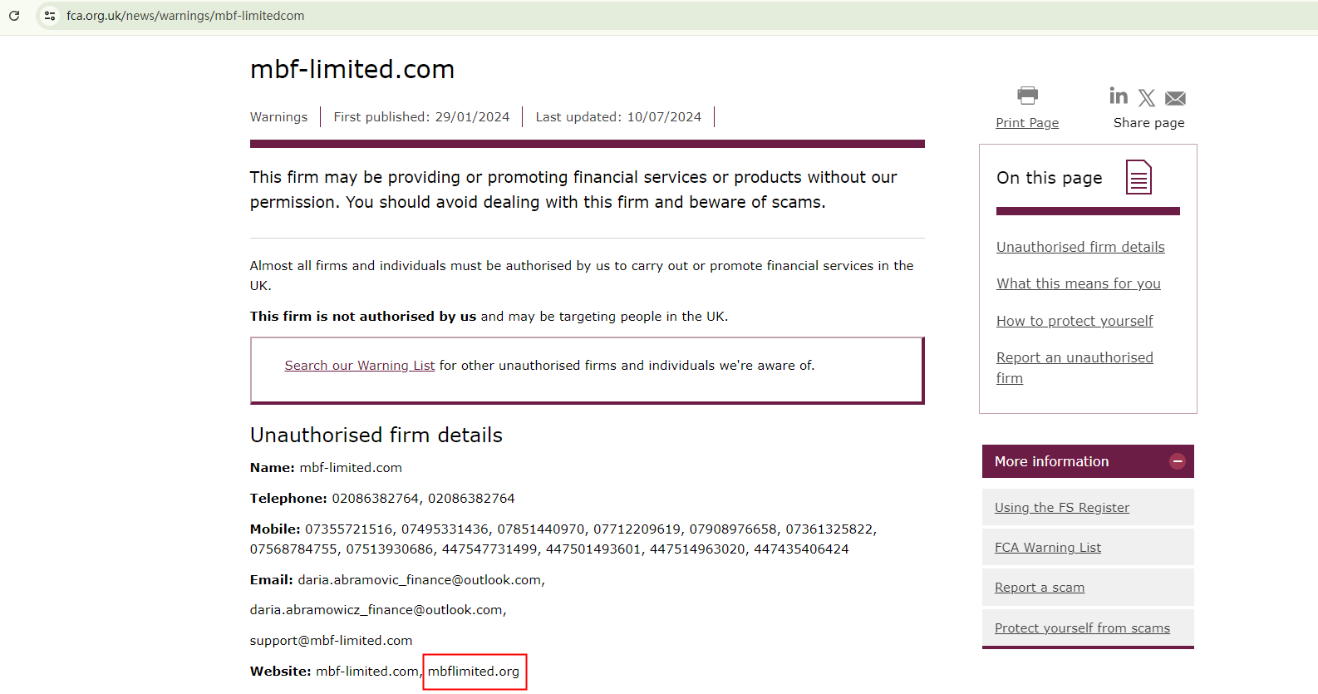This screenshot has height=694, width=1318.
Task: Open FCA Warning List item
Action: (1047, 548)
